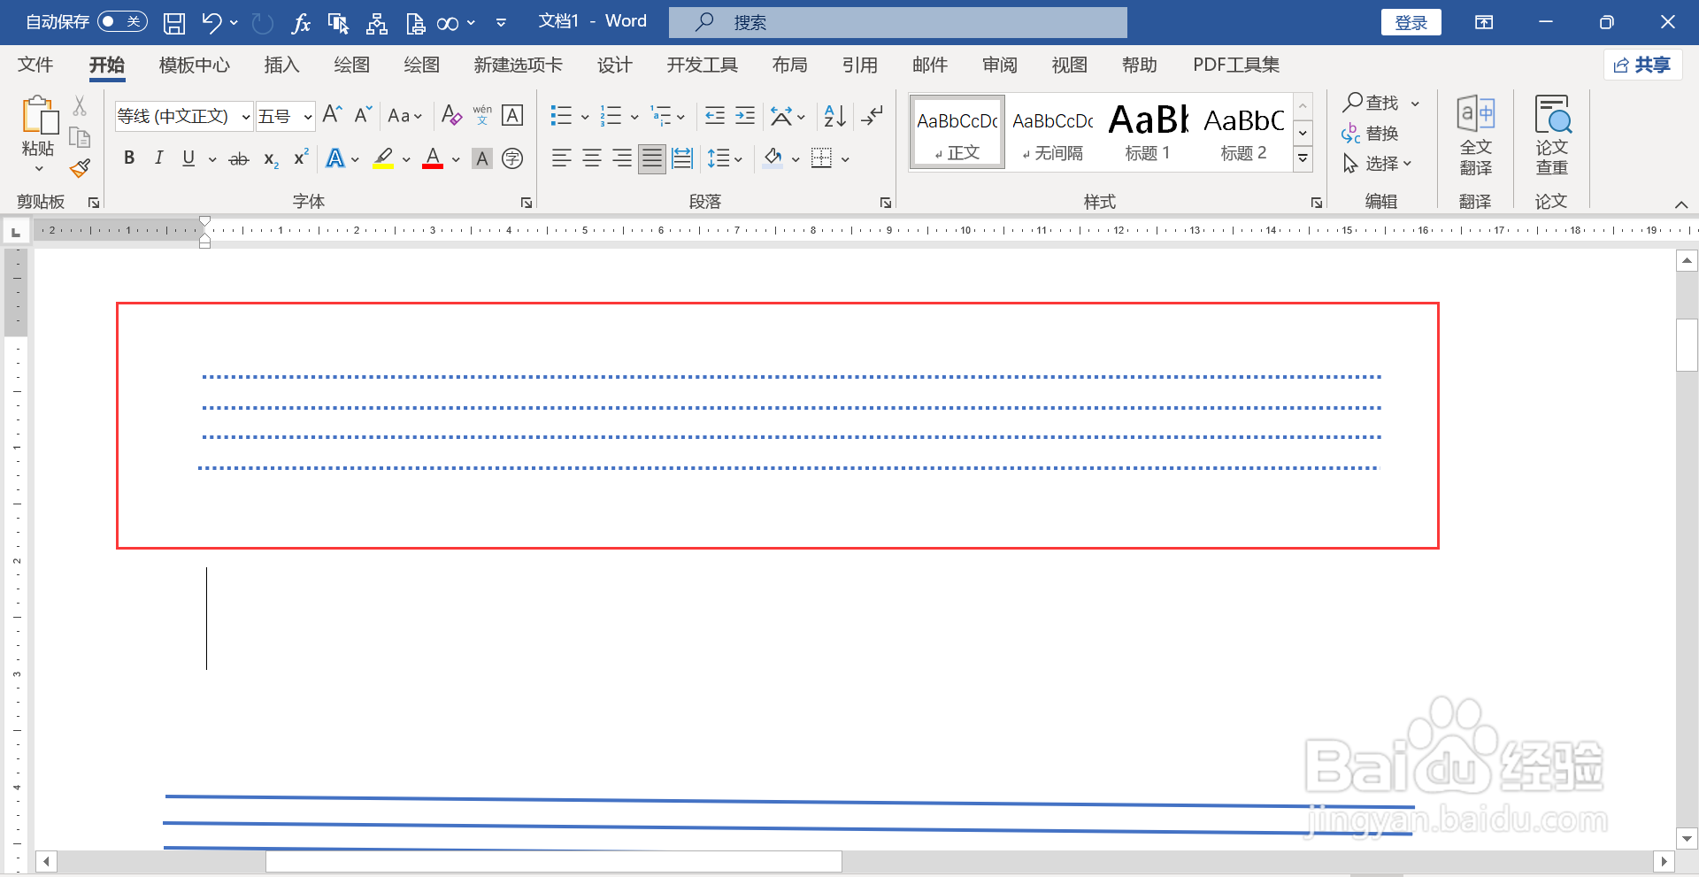Click the Replace button

pos(1370,134)
